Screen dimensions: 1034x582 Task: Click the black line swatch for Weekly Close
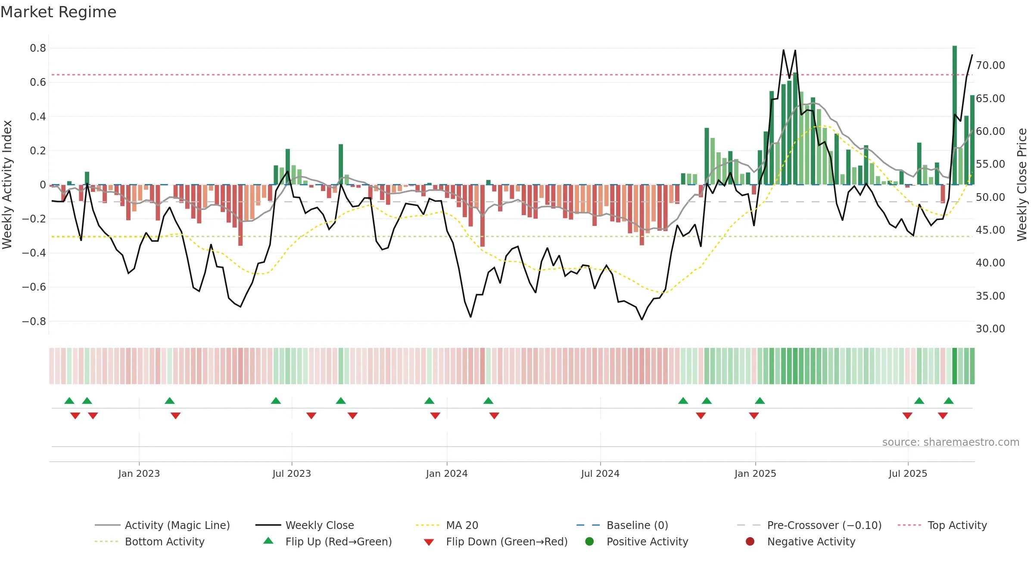(x=268, y=525)
